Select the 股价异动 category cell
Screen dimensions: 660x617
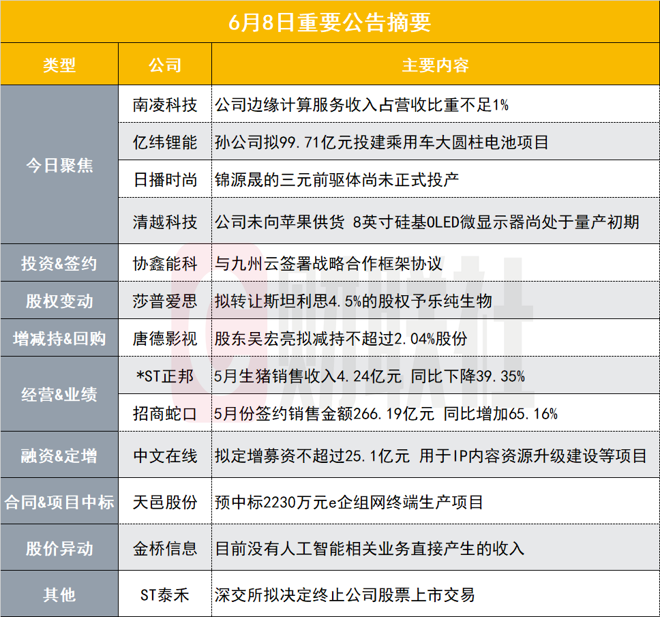pyautogui.click(x=59, y=547)
